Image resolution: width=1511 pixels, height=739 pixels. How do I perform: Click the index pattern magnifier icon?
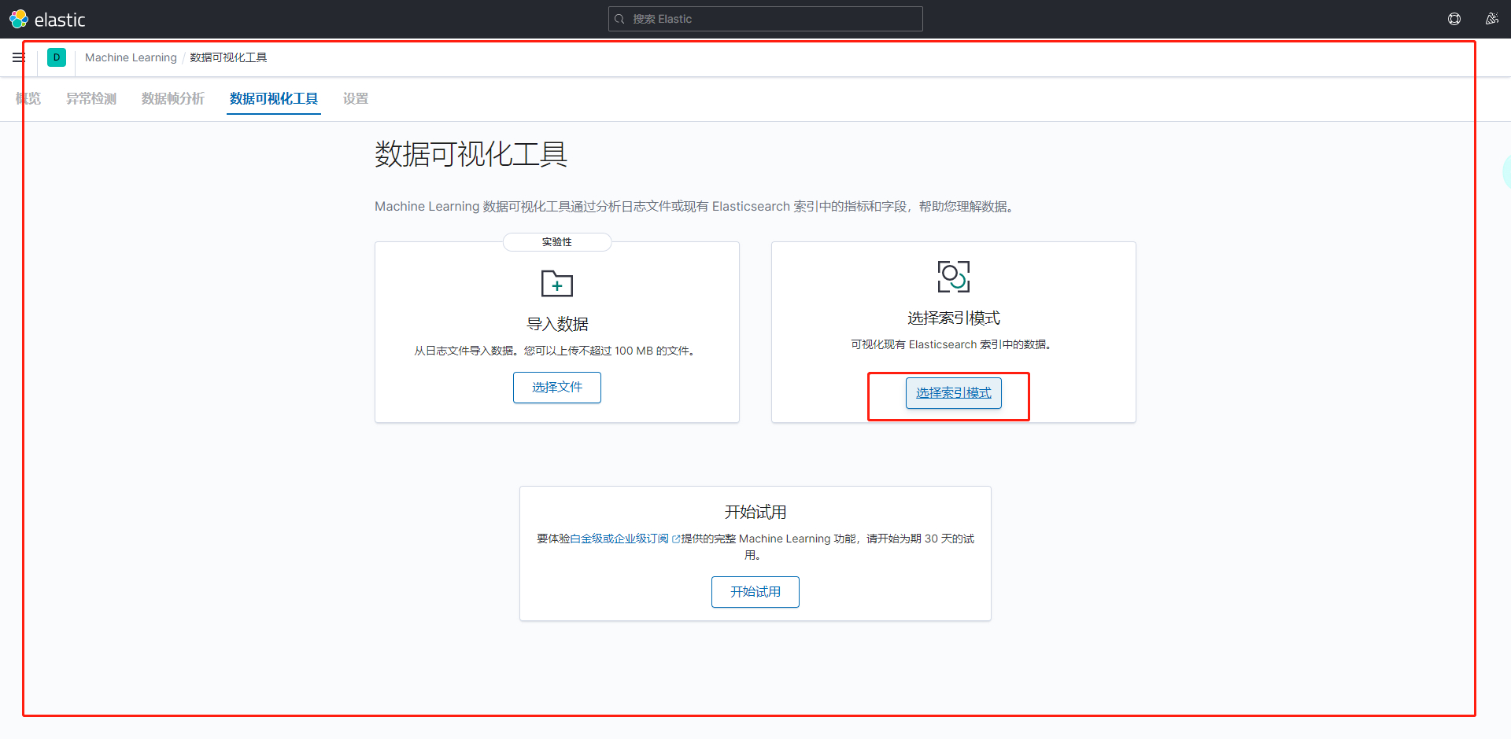(954, 277)
